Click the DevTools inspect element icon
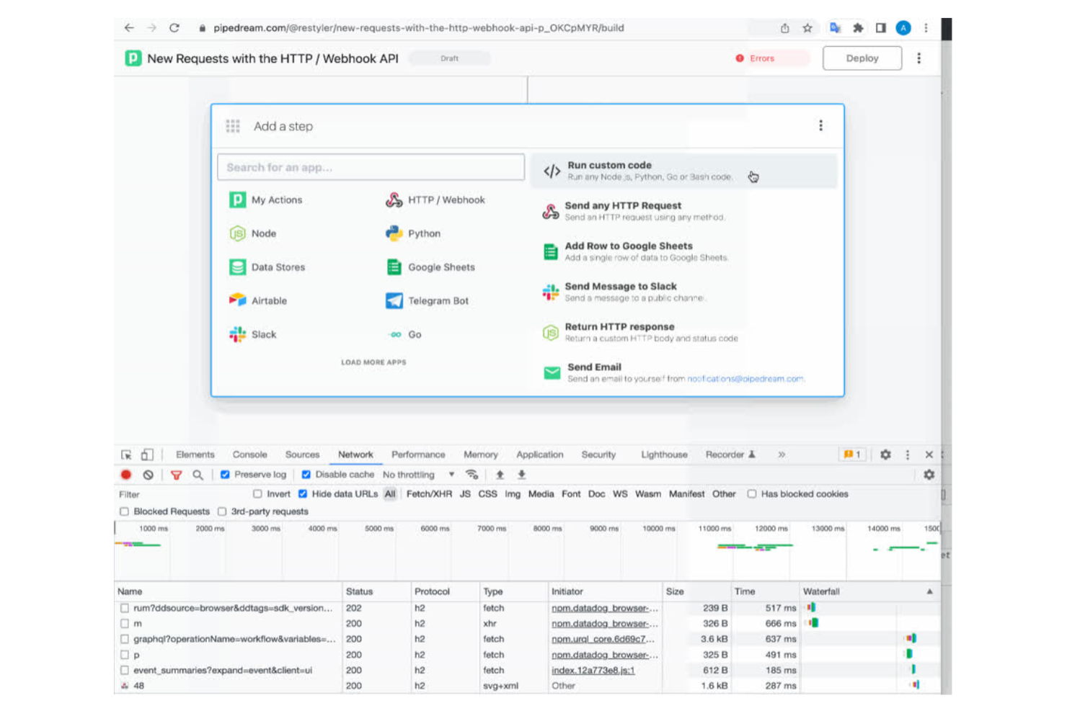Screen dimensions: 1067x711 (x=127, y=455)
